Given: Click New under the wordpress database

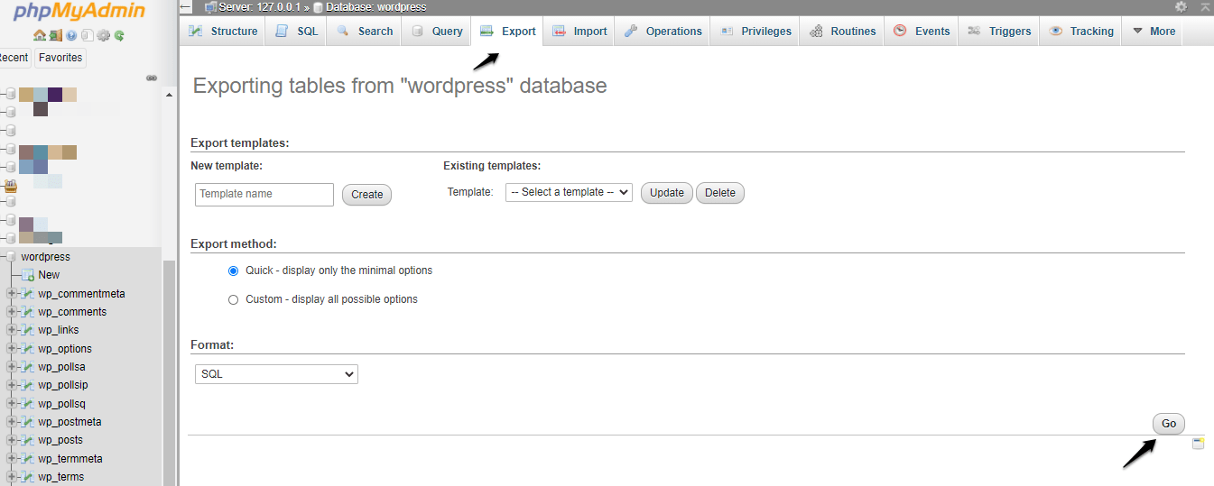Looking at the screenshot, I should [49, 275].
